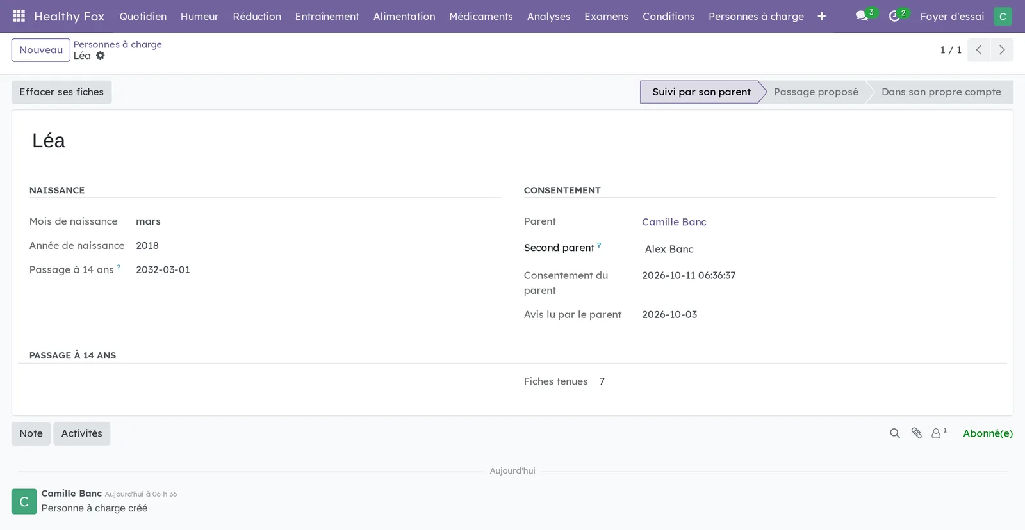Image resolution: width=1025 pixels, height=530 pixels.
Task: Click Camille Banc's avatar in chatter
Action: click(x=24, y=502)
